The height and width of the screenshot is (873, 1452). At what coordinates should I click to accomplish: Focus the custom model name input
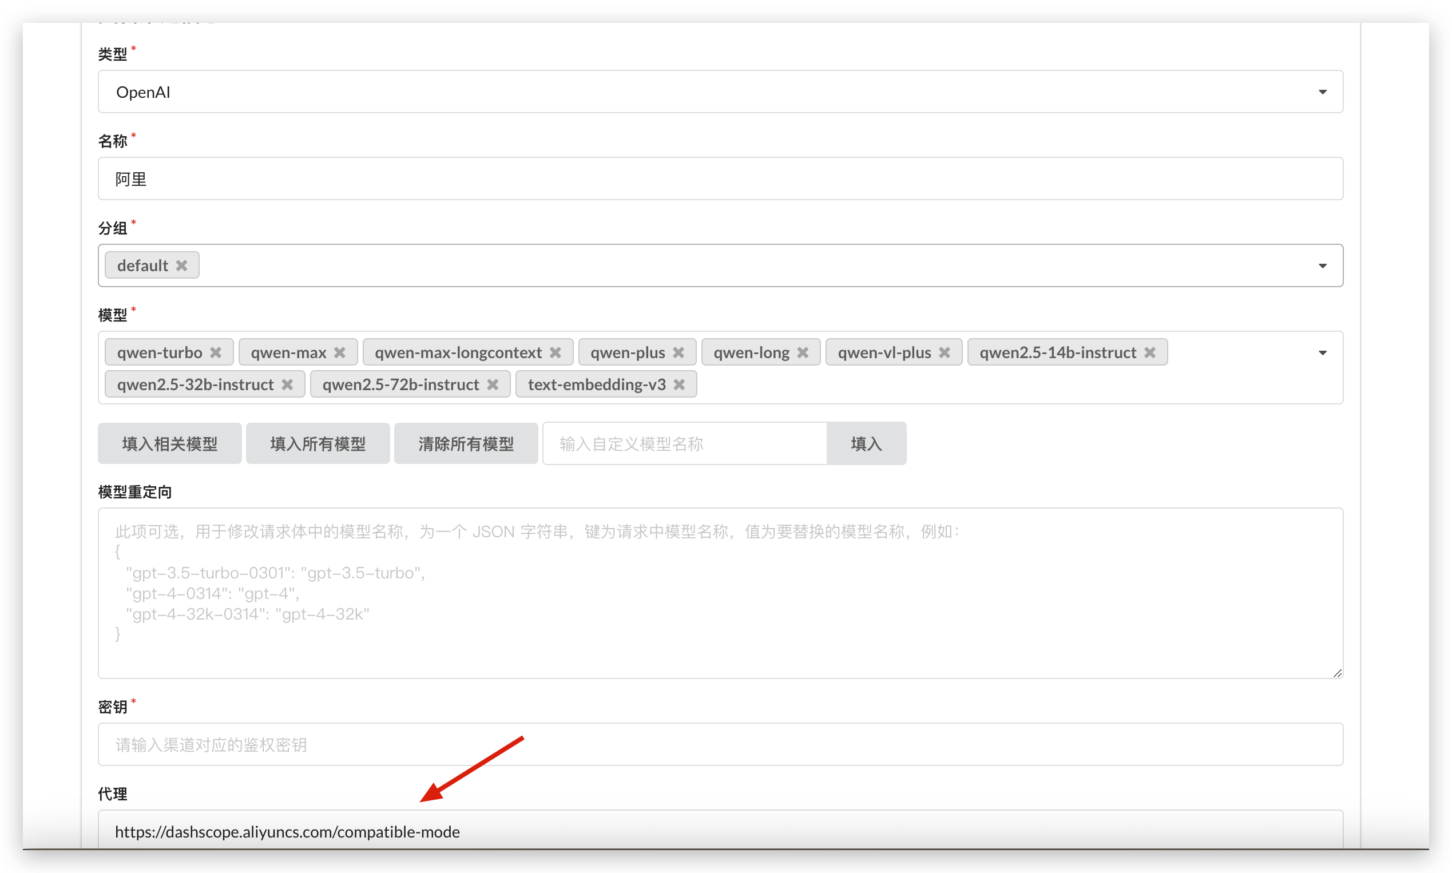684,443
